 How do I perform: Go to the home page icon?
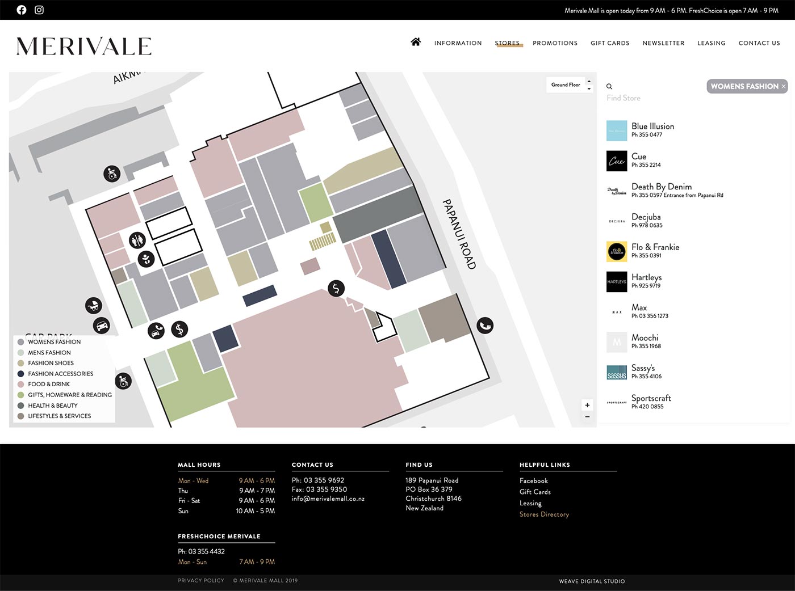click(x=416, y=42)
